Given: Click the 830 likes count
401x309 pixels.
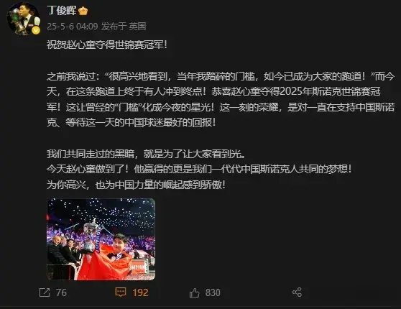Looking at the screenshot, I should point(213,292).
